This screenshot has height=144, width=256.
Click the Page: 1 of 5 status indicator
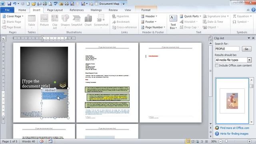click(x=10, y=141)
